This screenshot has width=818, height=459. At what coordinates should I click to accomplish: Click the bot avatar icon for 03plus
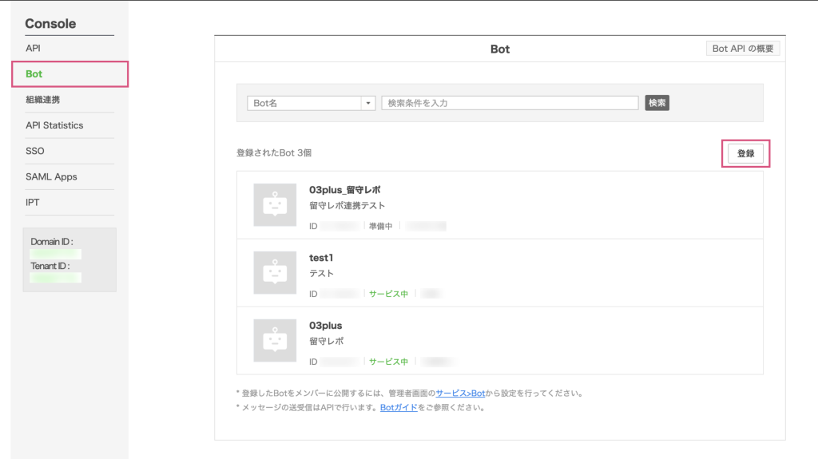[x=275, y=339]
